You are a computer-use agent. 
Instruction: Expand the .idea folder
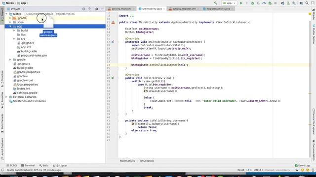click(10, 22)
